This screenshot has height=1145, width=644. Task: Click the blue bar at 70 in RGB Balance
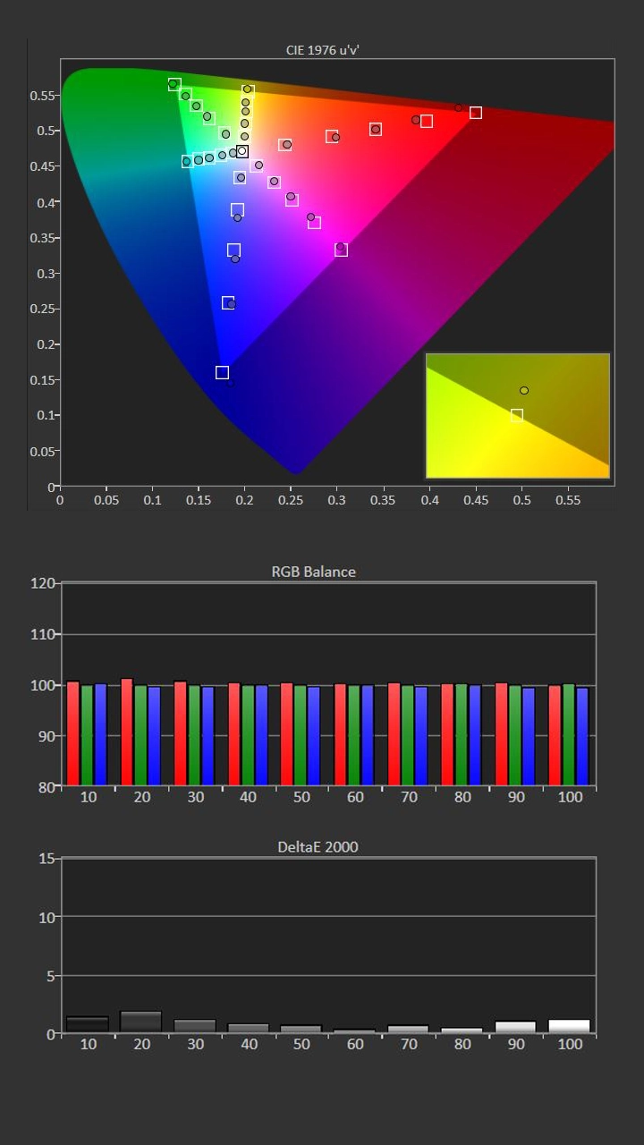[421, 736]
